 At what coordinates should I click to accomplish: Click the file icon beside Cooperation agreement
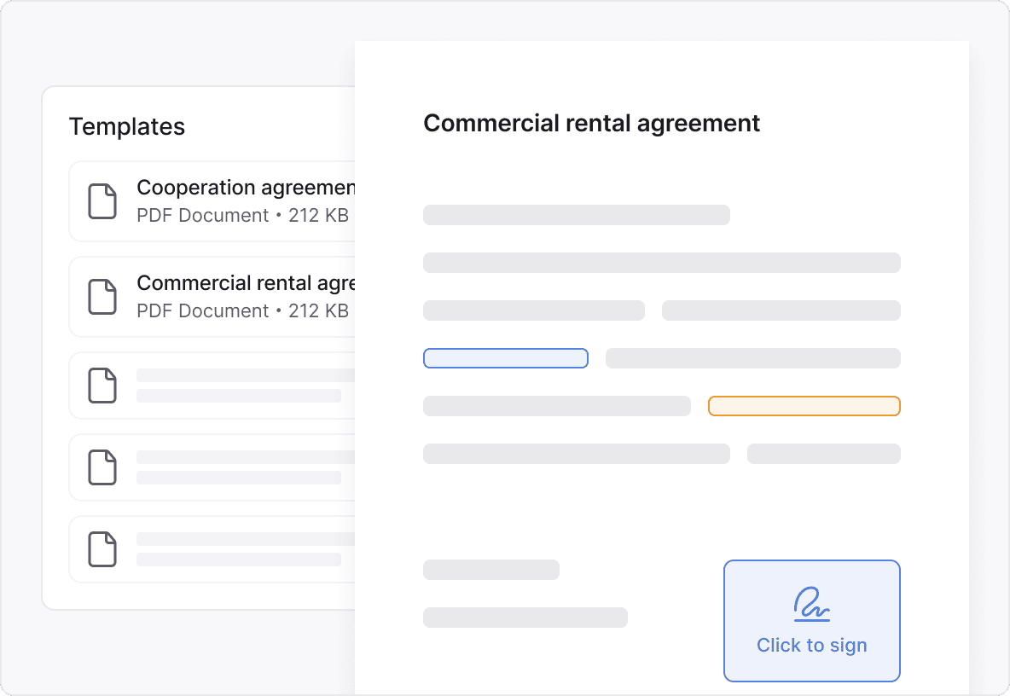(102, 201)
